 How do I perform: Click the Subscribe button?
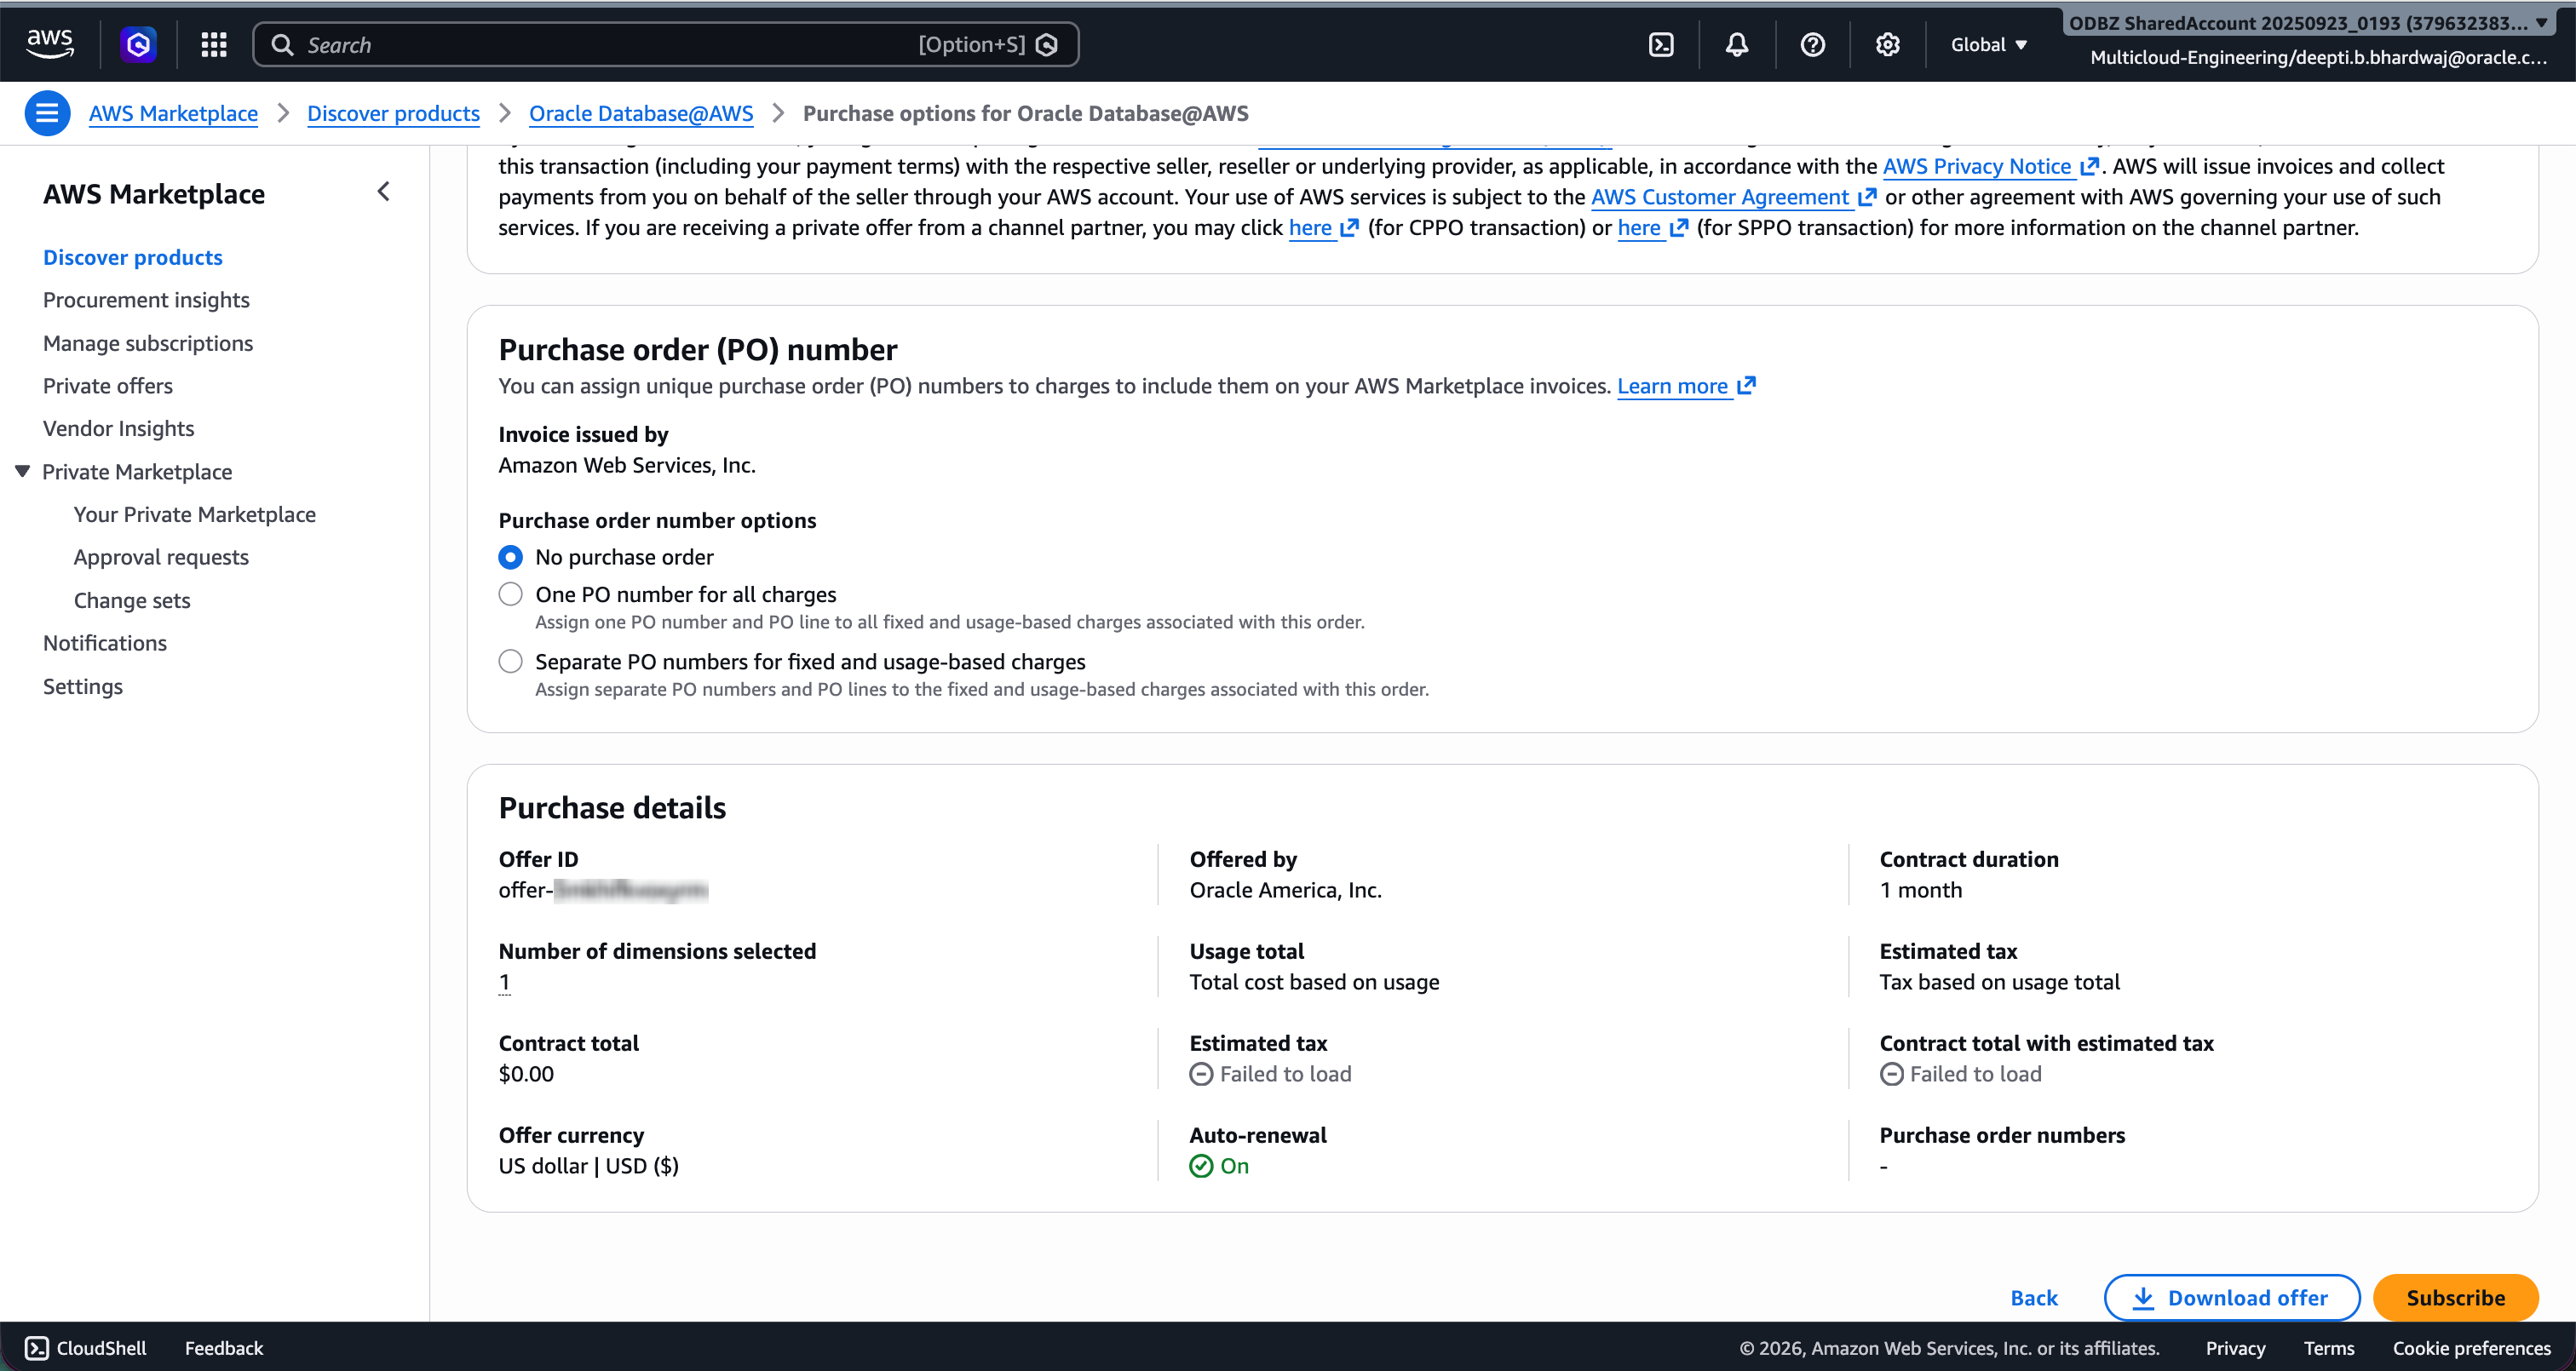click(x=2455, y=1298)
